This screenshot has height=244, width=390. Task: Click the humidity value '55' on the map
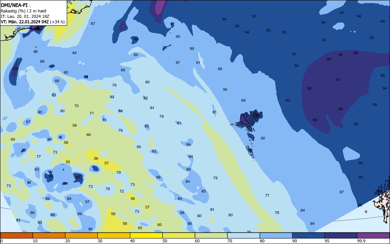[68, 162]
